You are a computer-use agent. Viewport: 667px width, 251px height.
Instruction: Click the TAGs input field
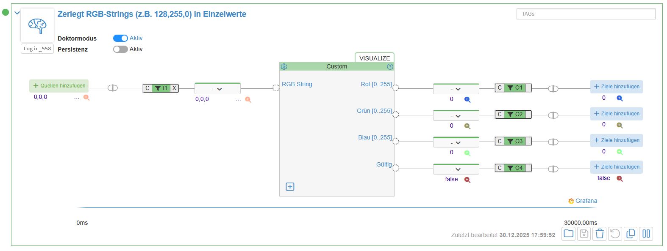(x=585, y=14)
